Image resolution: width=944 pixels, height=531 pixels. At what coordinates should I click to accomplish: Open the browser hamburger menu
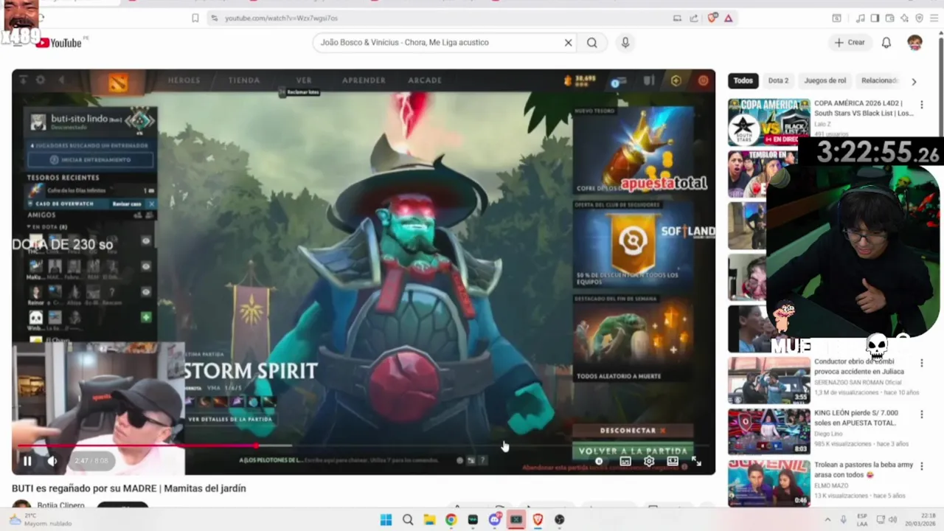(934, 18)
